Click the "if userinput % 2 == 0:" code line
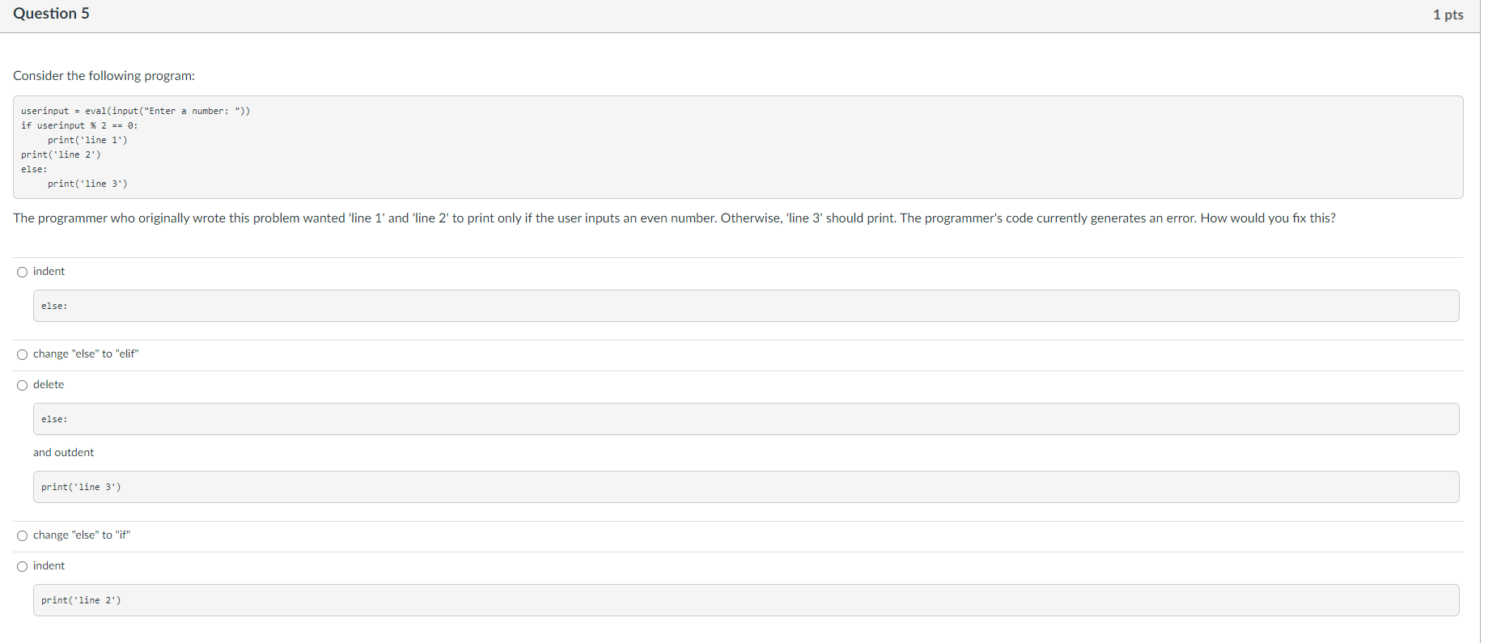 tap(79, 125)
